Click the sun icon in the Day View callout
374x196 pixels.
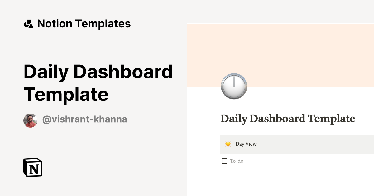tap(228, 144)
